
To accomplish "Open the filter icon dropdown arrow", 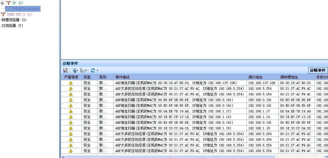I will [77, 71].
